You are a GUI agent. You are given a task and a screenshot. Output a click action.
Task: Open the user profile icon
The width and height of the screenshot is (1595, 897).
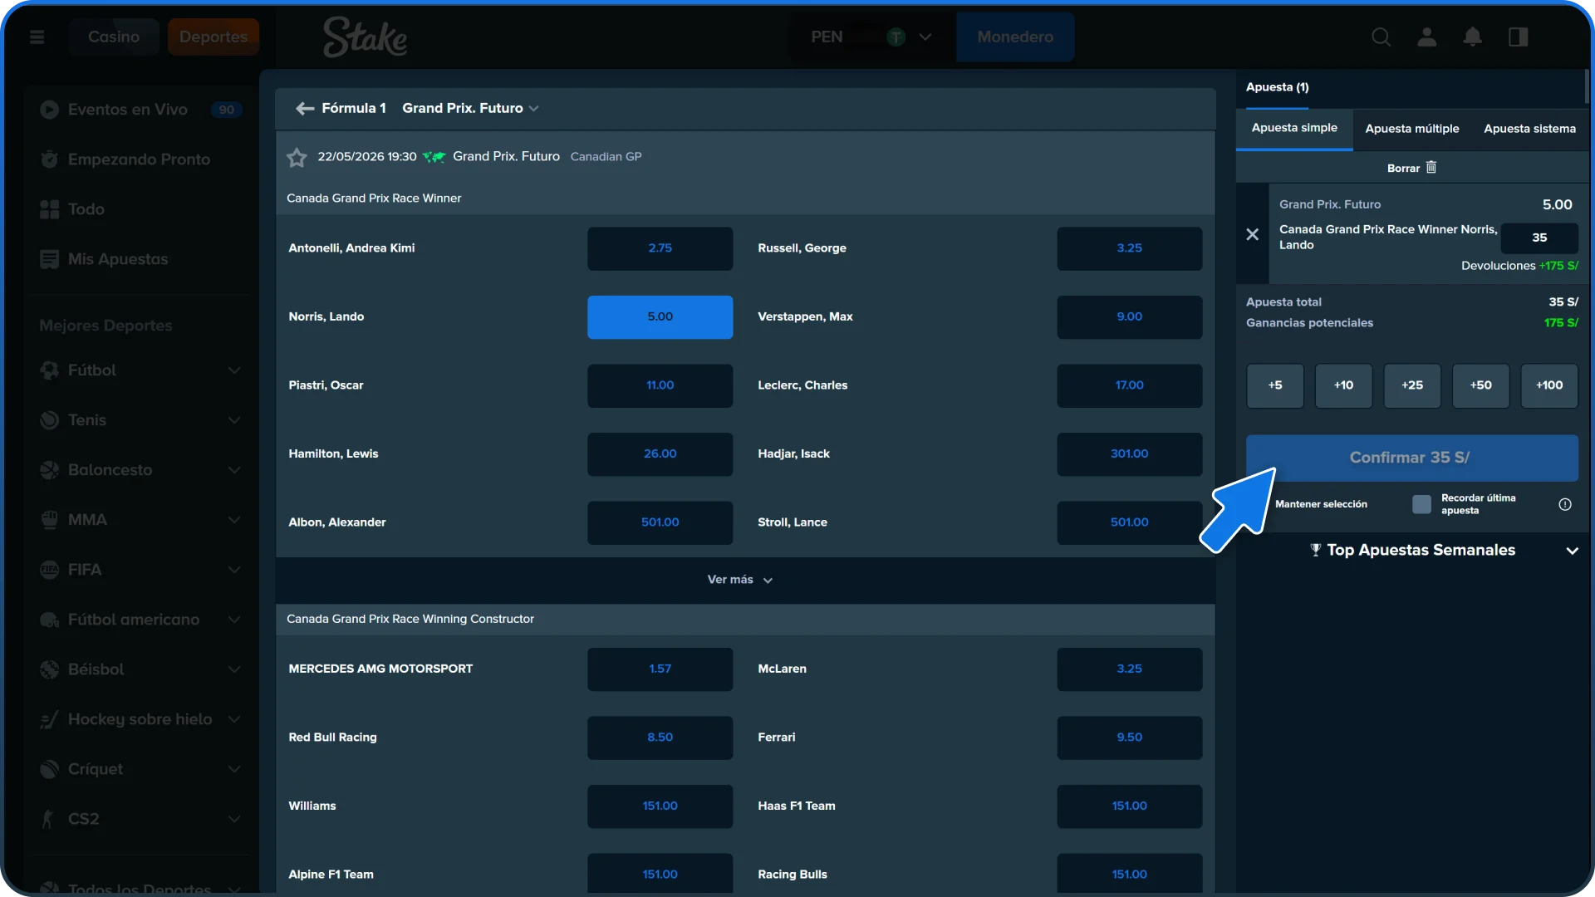tap(1427, 37)
